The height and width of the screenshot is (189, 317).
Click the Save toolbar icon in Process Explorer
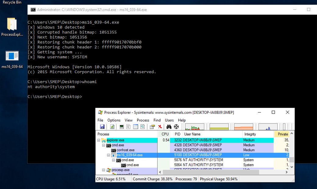(x=102, y=127)
